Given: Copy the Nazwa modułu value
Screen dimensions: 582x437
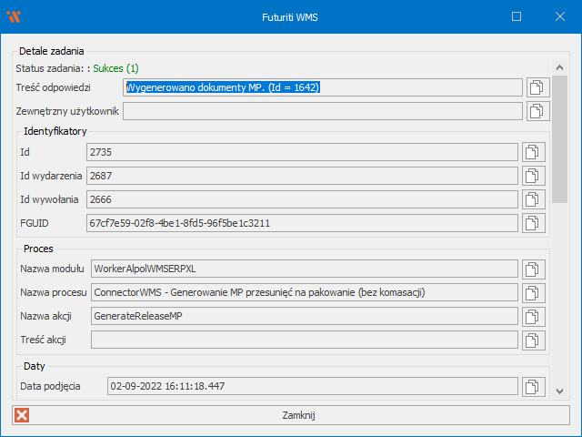Looking at the screenshot, I should tap(533, 269).
